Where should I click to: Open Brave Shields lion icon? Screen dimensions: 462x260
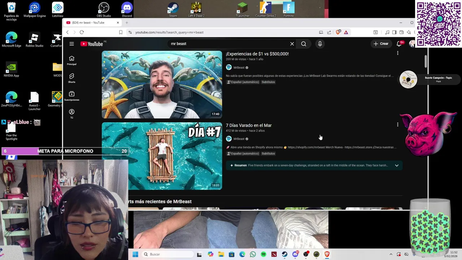pyautogui.click(x=338, y=32)
